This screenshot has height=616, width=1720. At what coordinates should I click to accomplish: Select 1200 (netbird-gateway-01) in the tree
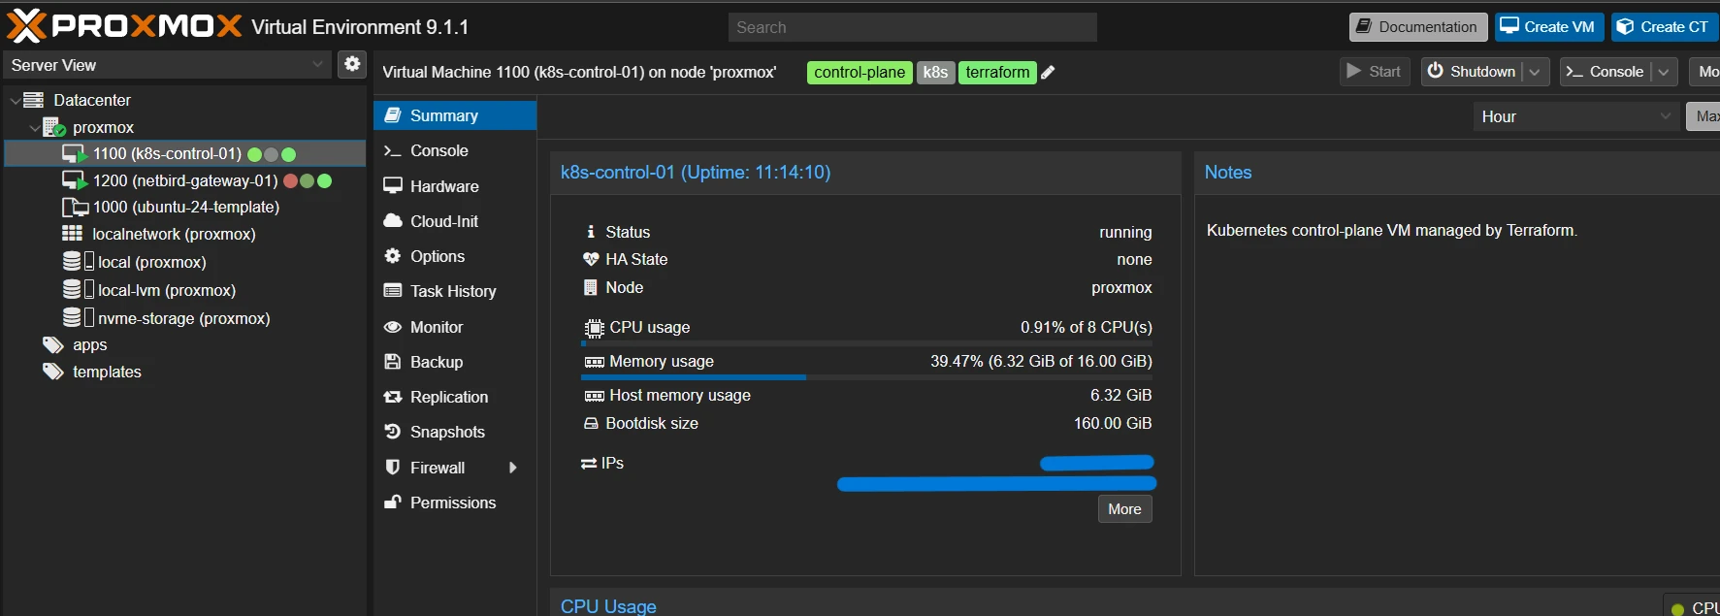tap(185, 180)
